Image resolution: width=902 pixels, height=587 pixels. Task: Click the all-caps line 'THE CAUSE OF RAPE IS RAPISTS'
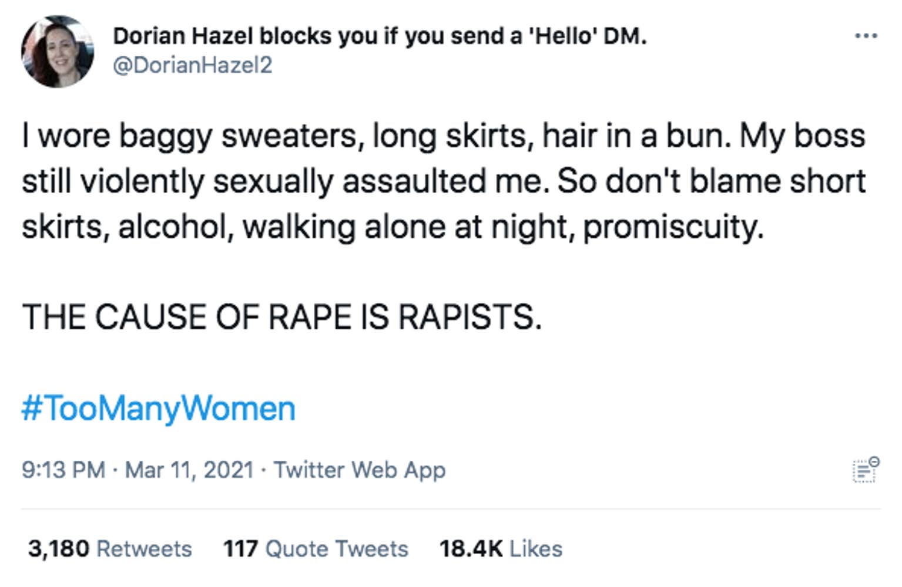point(281,318)
